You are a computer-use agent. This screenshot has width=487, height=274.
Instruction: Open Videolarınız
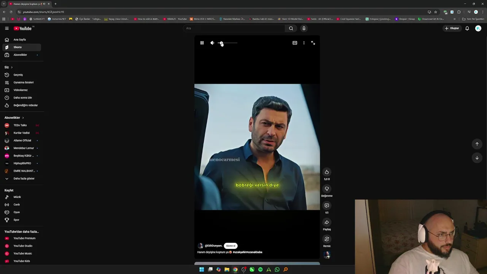(x=21, y=90)
